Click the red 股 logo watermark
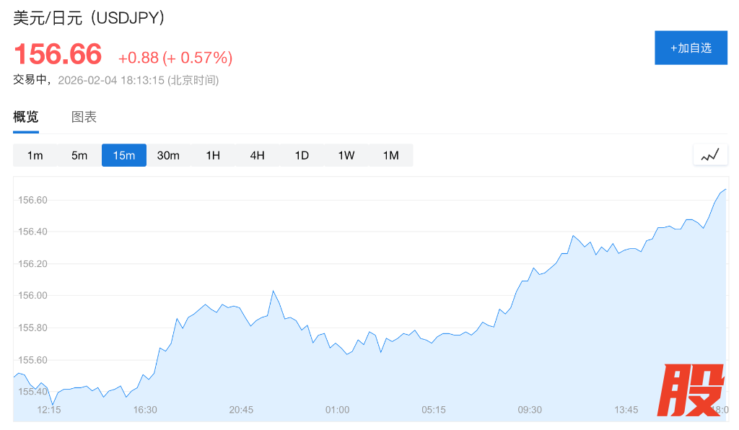The image size is (739, 430). [x=694, y=390]
